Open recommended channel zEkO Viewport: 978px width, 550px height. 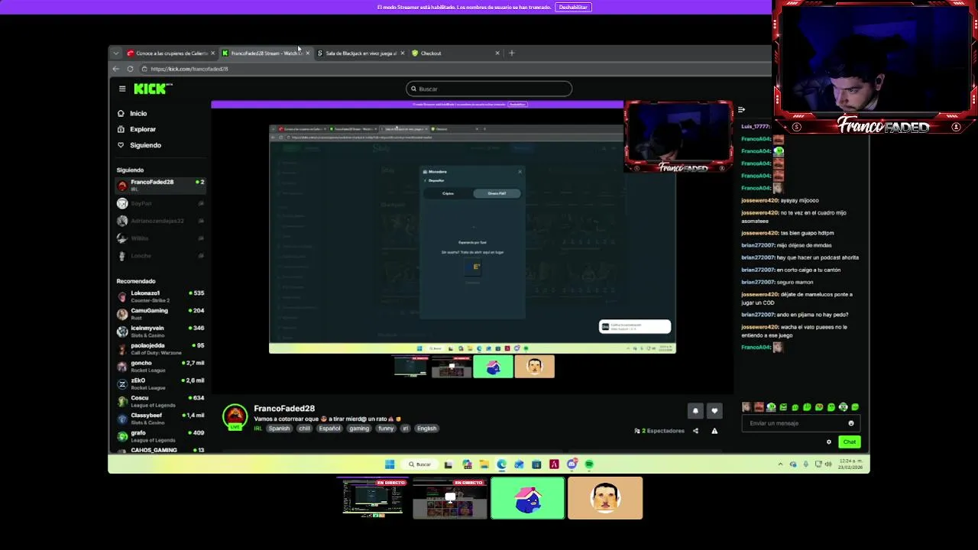(x=160, y=383)
